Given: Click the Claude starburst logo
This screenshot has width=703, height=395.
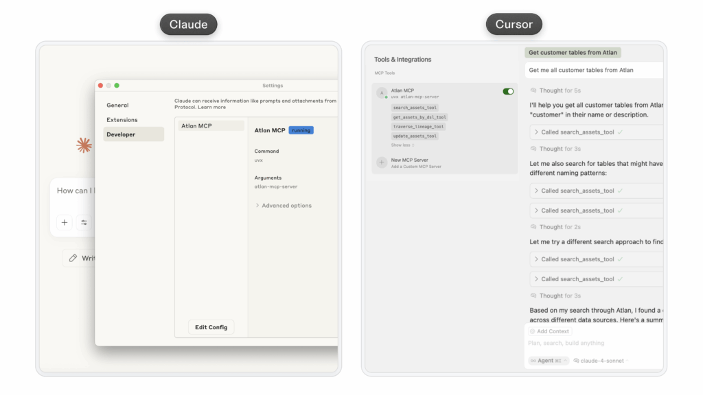Looking at the screenshot, I should [x=84, y=145].
